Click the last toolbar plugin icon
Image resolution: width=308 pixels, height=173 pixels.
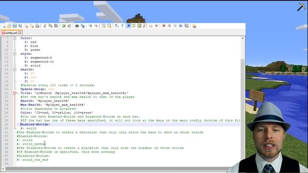coord(194,26)
